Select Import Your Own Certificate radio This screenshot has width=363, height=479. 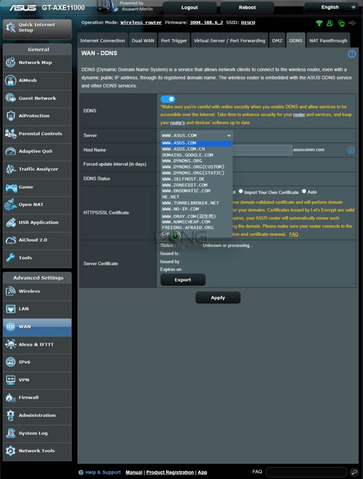pos(241,191)
